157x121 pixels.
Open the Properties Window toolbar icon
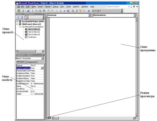pyautogui.click(x=77, y=11)
